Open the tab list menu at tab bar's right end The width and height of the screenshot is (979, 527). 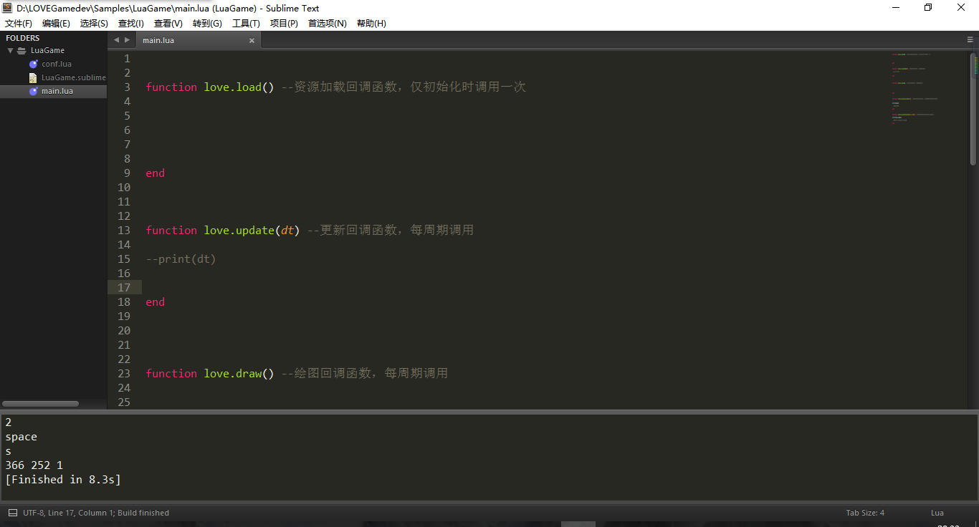tap(970, 40)
